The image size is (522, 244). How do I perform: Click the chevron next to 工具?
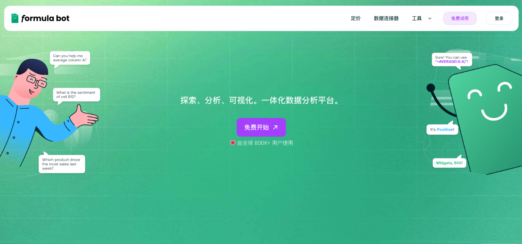429,18
